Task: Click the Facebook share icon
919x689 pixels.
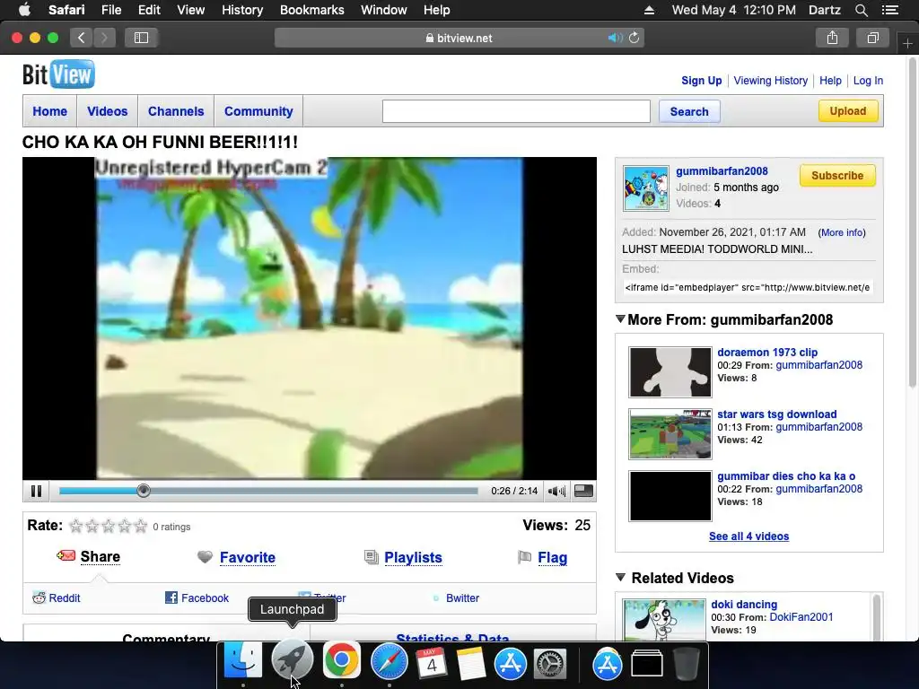Action: tap(171, 597)
